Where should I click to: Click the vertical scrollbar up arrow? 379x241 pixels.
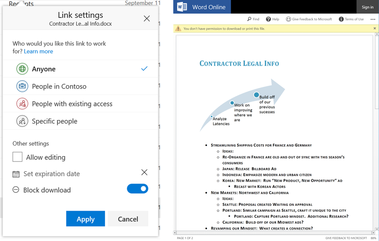click(x=377, y=34)
